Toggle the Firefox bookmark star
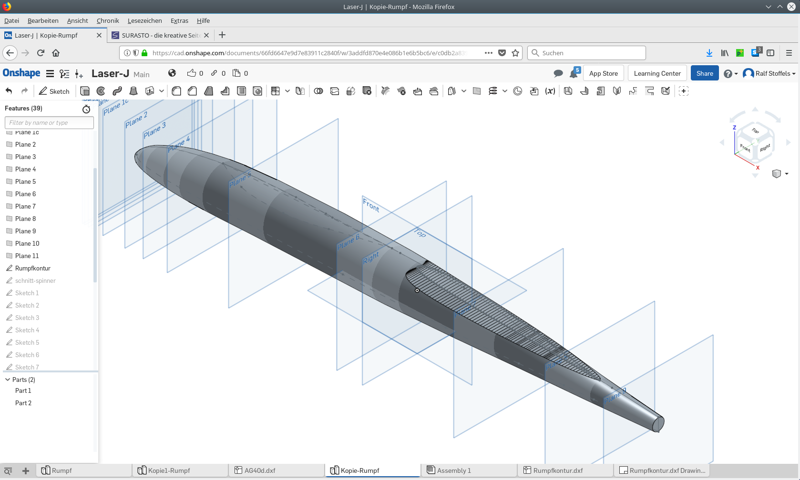The width and height of the screenshot is (800, 480). [x=515, y=53]
